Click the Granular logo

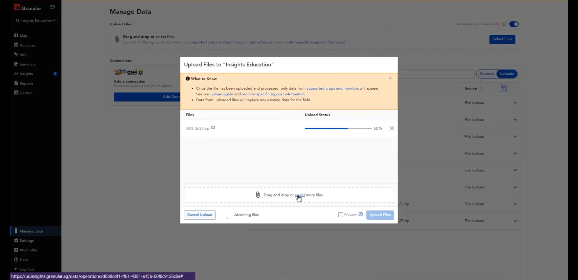click(x=28, y=8)
